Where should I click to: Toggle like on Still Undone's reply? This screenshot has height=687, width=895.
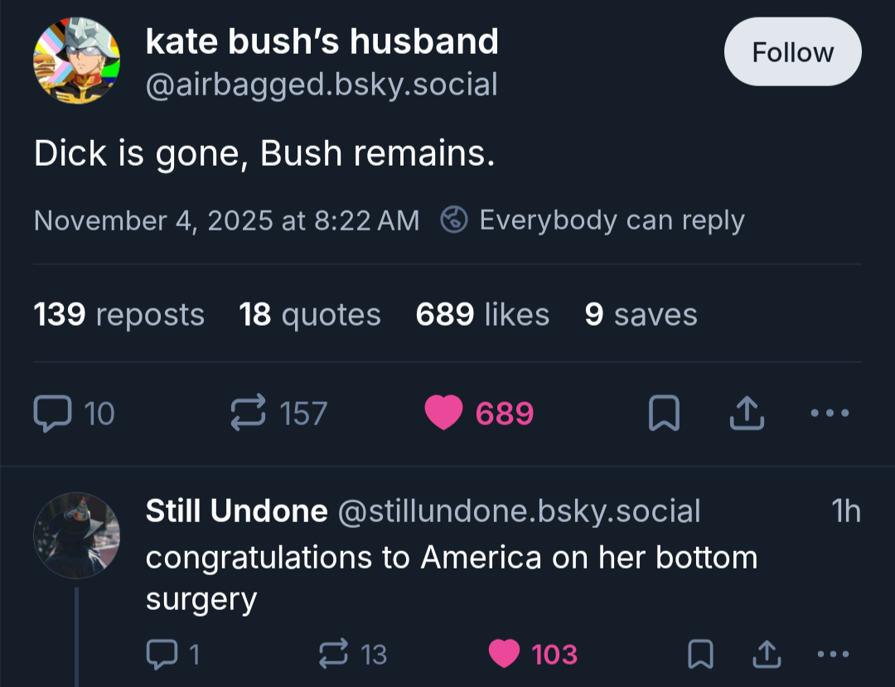click(504, 655)
